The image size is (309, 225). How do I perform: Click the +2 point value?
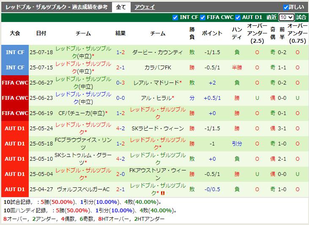click(x=212, y=82)
